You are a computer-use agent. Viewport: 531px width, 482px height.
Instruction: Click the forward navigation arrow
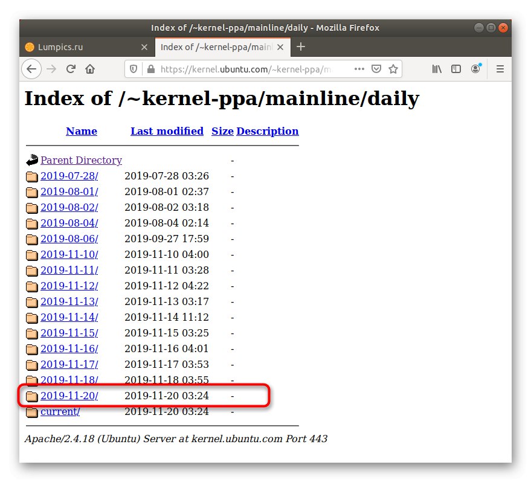point(51,69)
